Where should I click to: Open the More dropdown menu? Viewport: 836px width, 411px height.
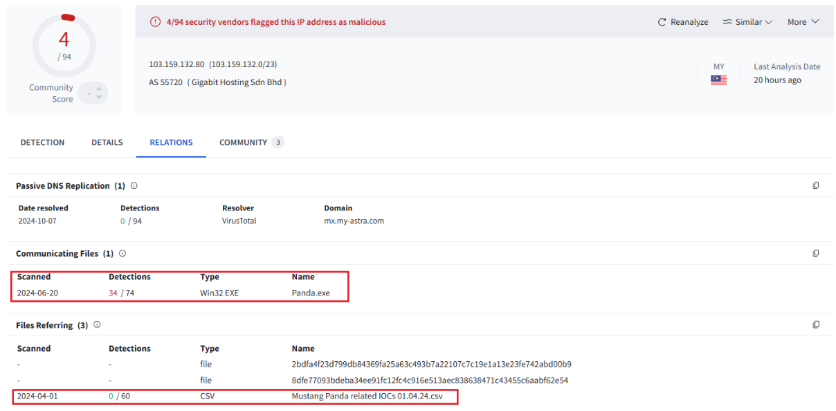(x=803, y=22)
